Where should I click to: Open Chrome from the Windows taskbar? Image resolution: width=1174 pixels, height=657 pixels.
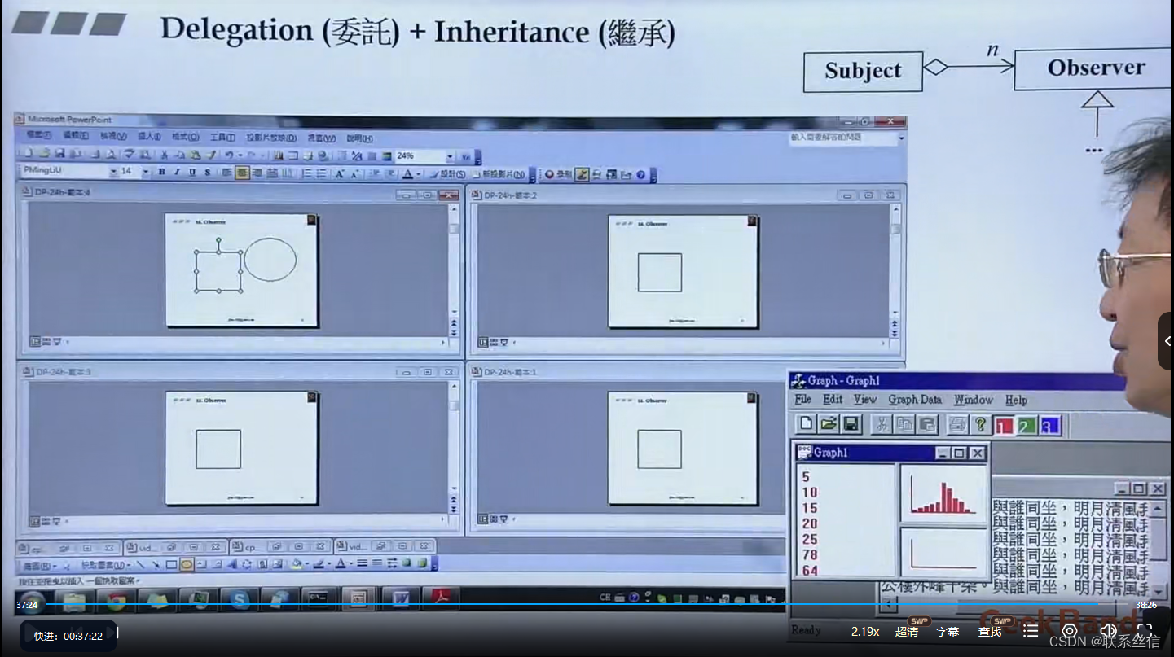tap(116, 601)
